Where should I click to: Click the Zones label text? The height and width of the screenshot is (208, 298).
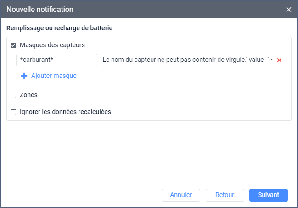pyautogui.click(x=28, y=95)
